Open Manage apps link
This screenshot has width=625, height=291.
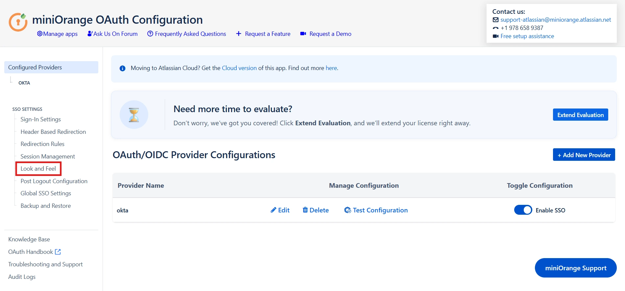click(x=60, y=34)
